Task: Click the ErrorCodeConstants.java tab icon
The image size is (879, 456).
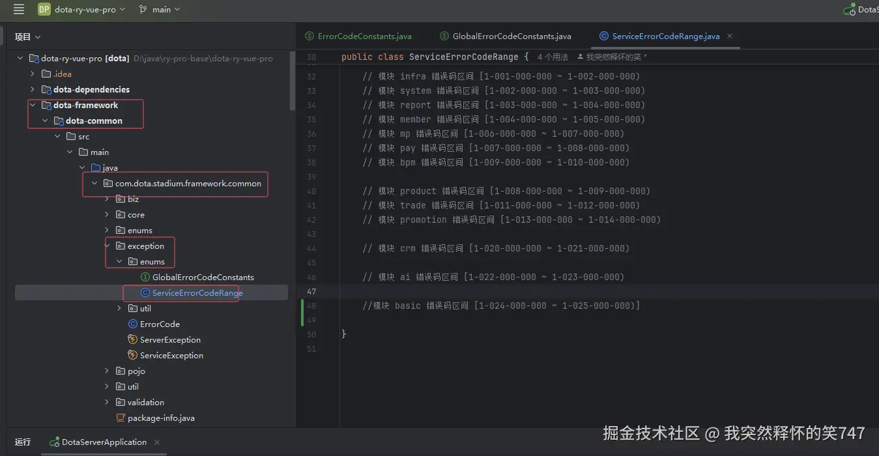Action: (x=309, y=36)
